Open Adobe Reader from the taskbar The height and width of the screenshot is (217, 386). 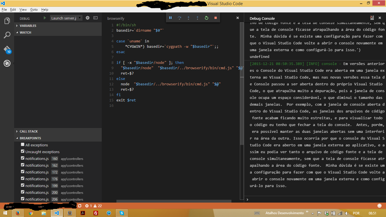(83, 213)
